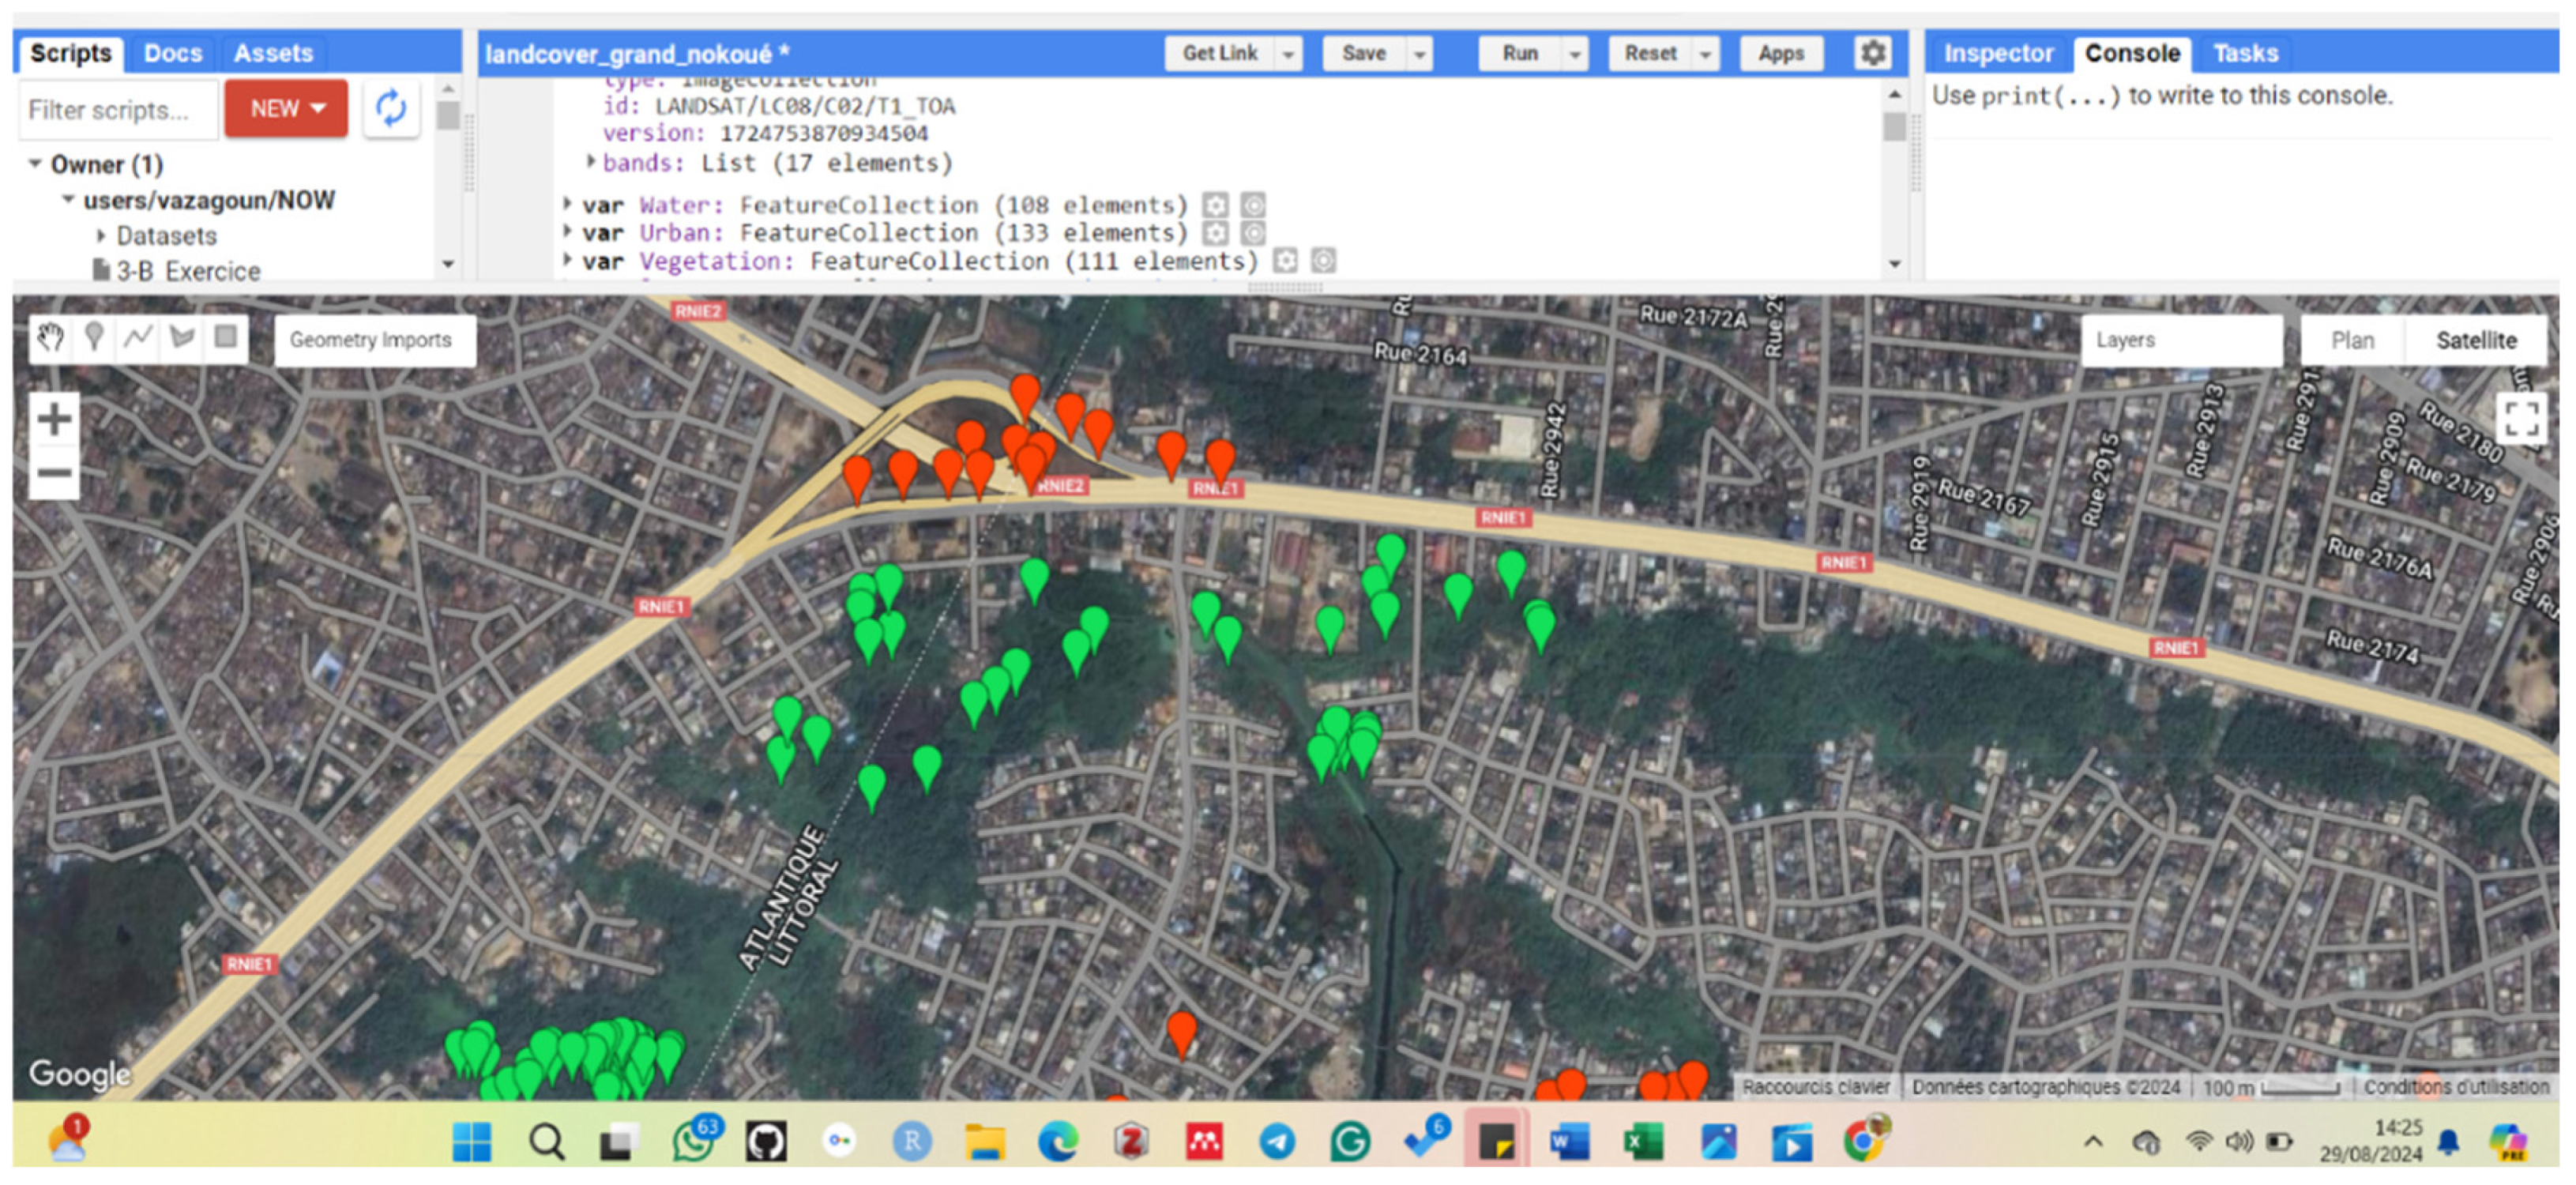Open the Get Link dropdown arrow
This screenshot has width=2576, height=1185.
[1289, 54]
